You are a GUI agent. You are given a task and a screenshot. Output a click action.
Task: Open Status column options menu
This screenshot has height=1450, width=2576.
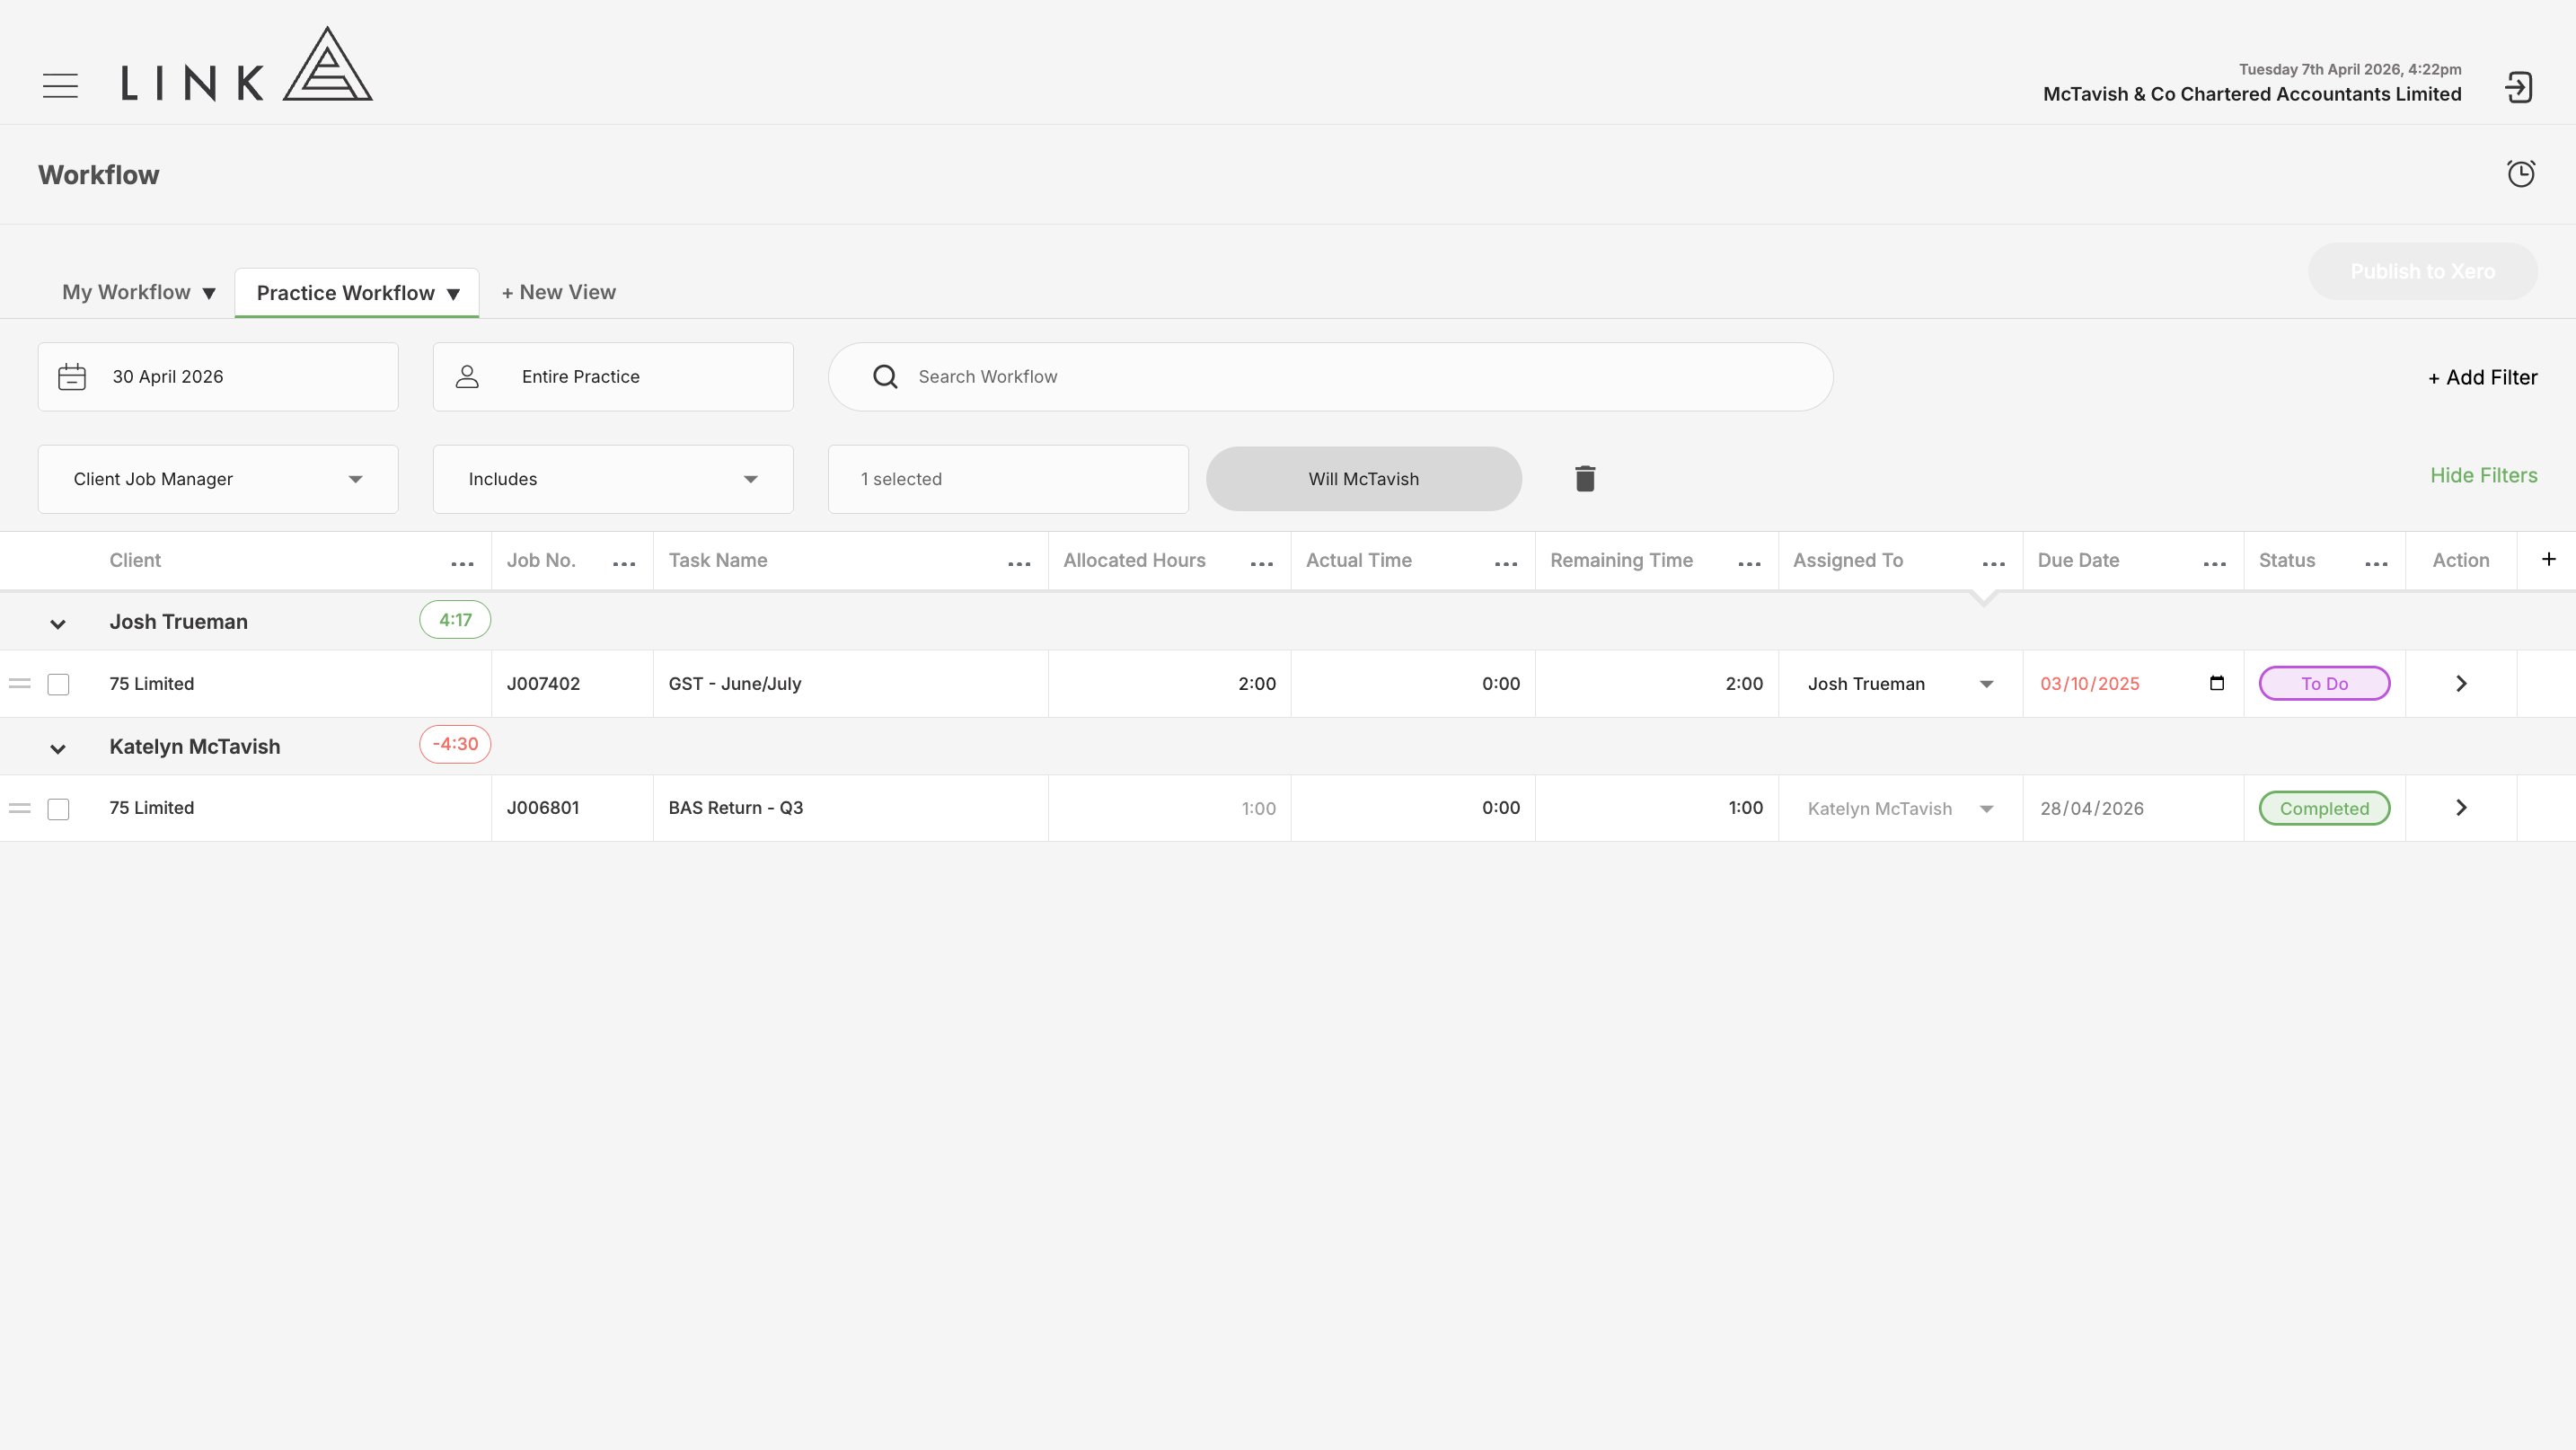click(2376, 564)
